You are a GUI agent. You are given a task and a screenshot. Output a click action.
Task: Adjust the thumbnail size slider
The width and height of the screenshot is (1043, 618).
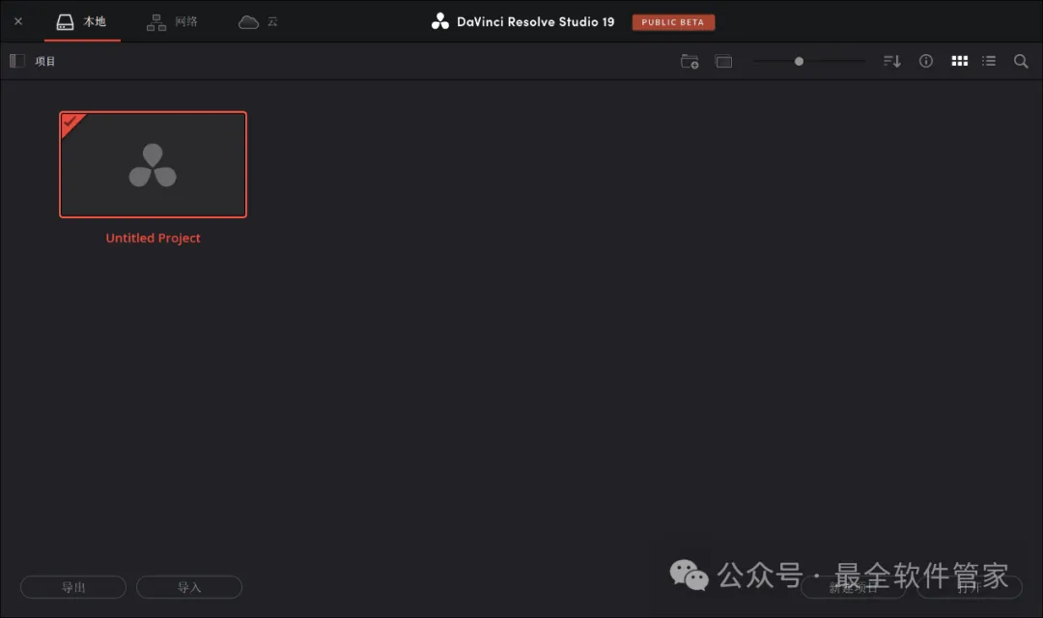click(799, 61)
